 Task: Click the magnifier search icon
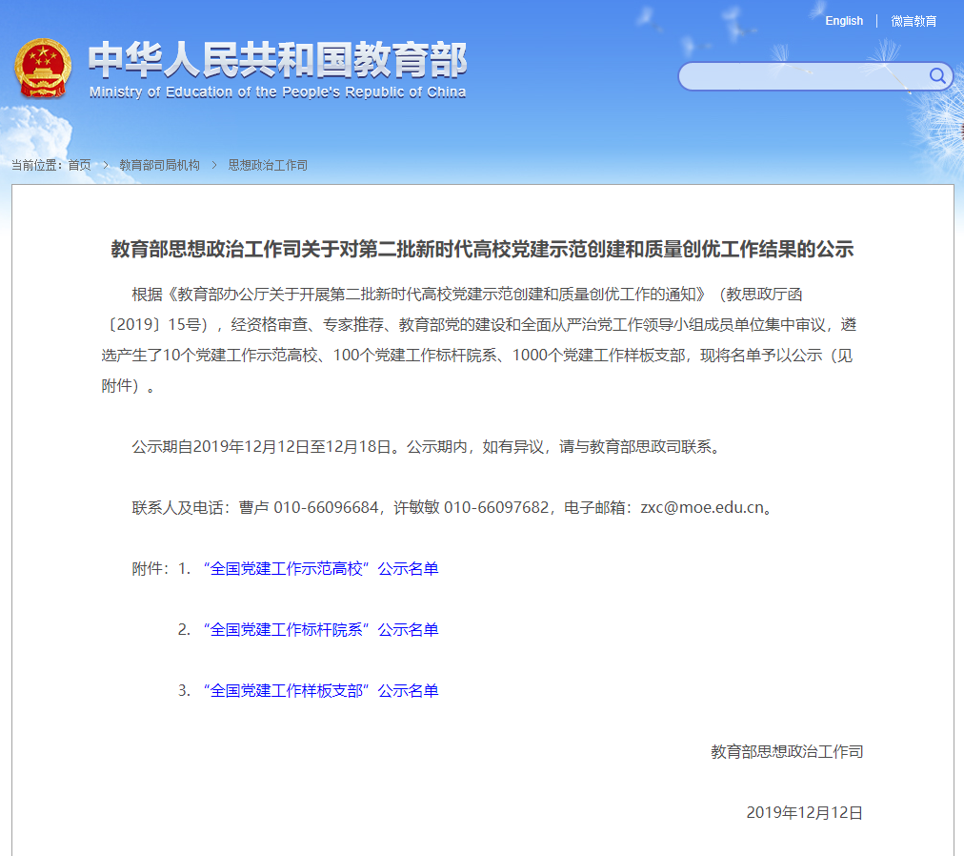click(x=937, y=76)
